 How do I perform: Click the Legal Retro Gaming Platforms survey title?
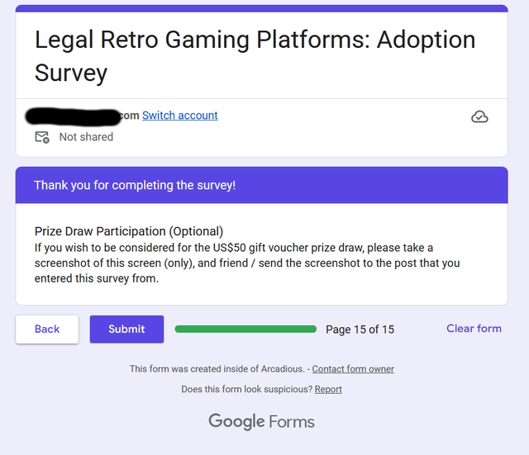(255, 56)
